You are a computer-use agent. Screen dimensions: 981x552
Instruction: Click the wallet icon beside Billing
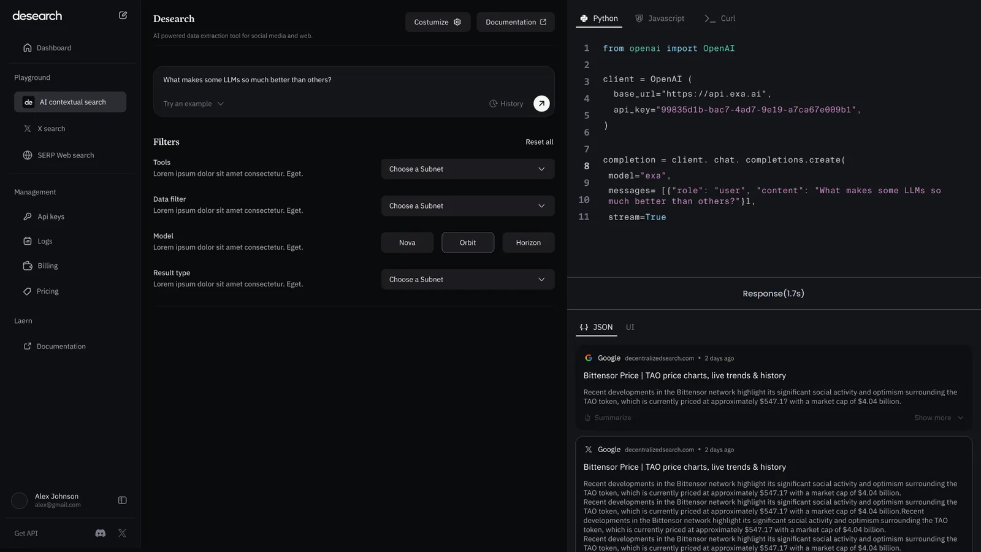coord(28,266)
